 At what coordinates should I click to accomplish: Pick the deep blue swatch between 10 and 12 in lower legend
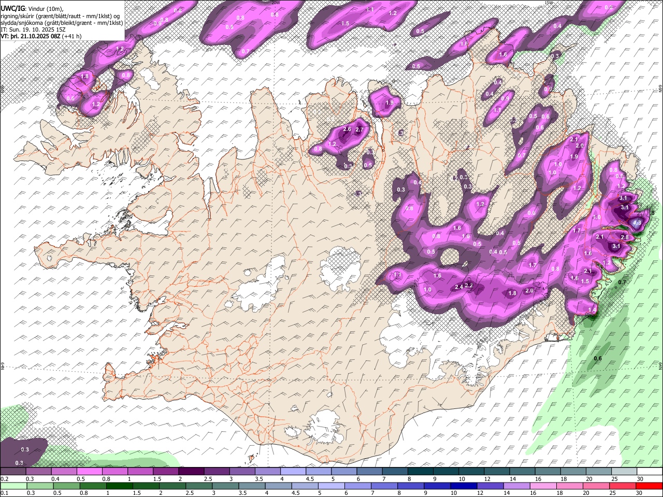[463, 486]
